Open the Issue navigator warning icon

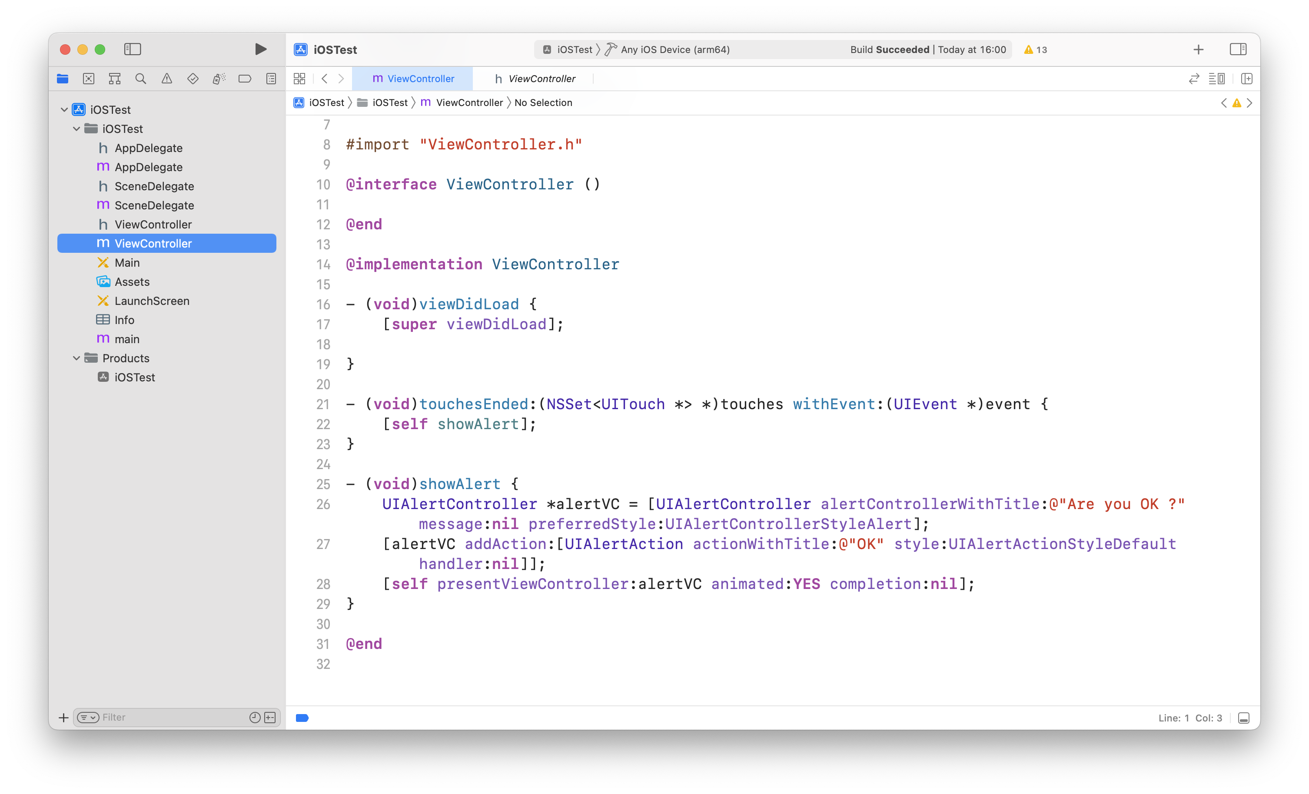coord(166,79)
